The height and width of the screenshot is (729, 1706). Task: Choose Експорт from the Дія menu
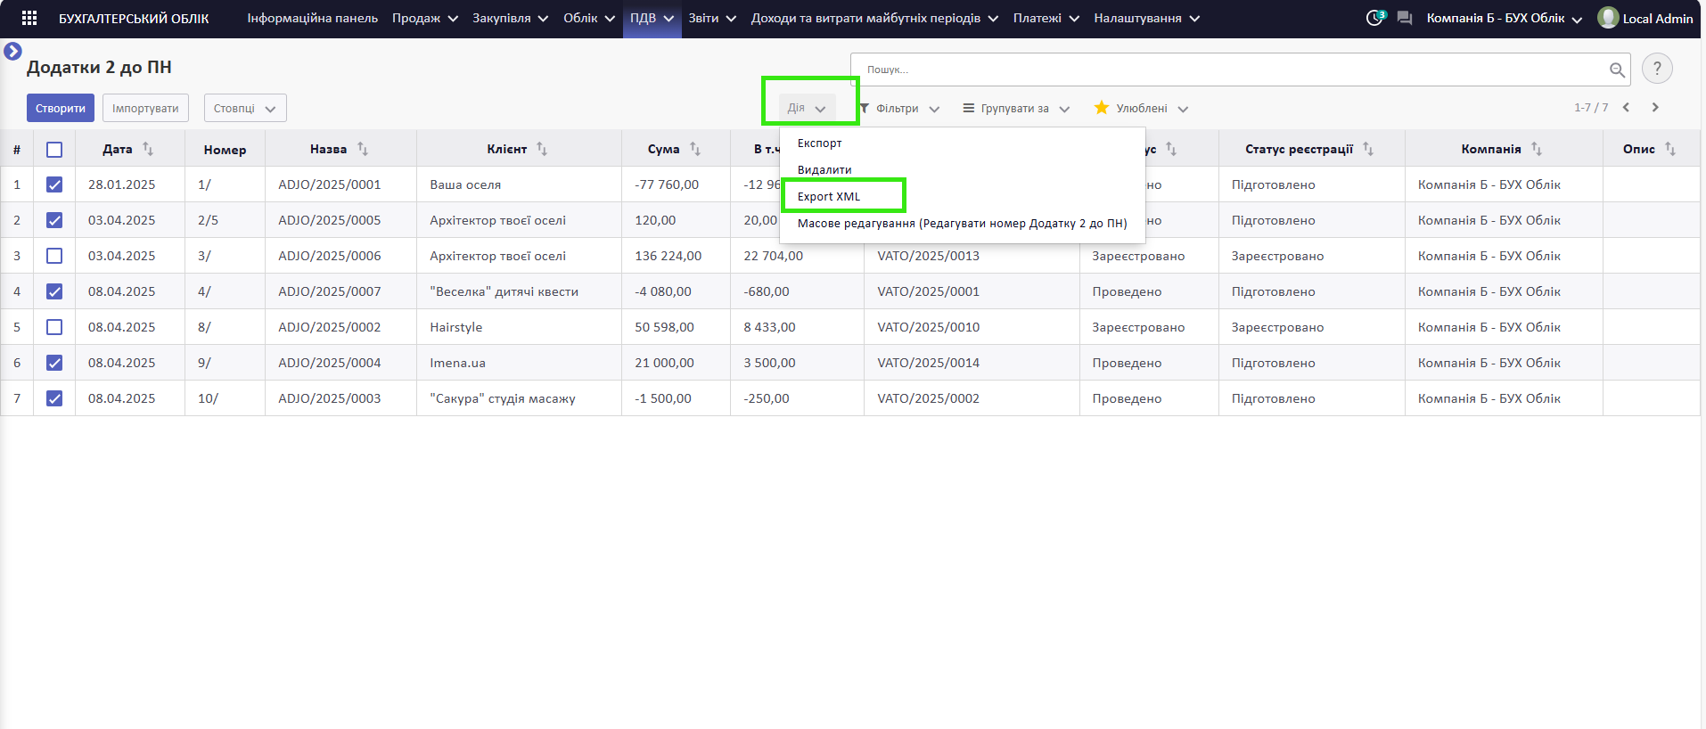[820, 143]
